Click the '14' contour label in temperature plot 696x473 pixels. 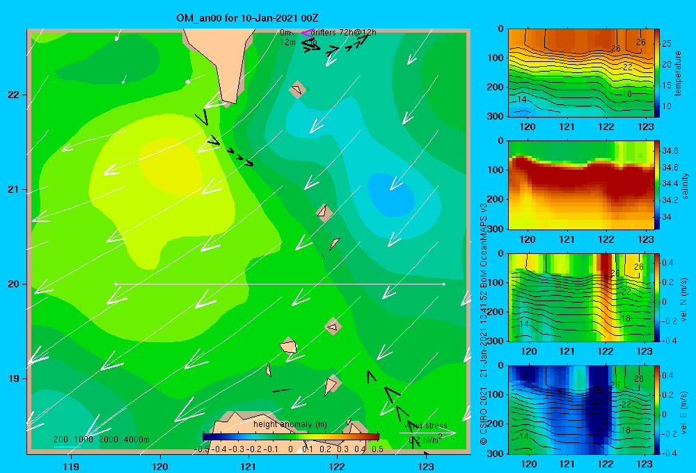click(x=522, y=99)
